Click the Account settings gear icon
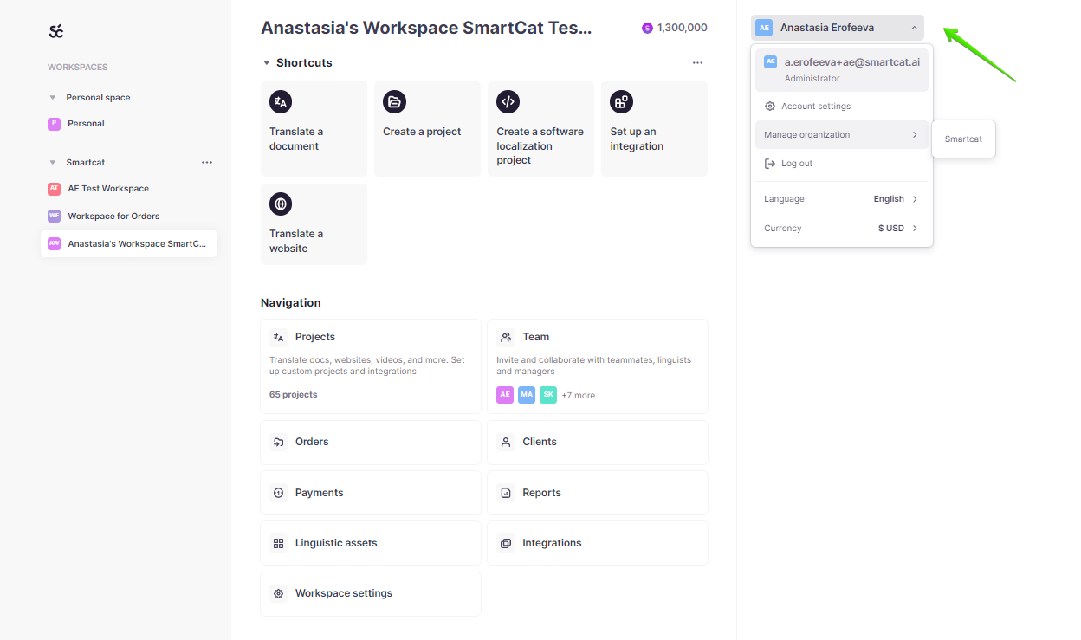This screenshot has width=1081, height=640. [x=770, y=107]
